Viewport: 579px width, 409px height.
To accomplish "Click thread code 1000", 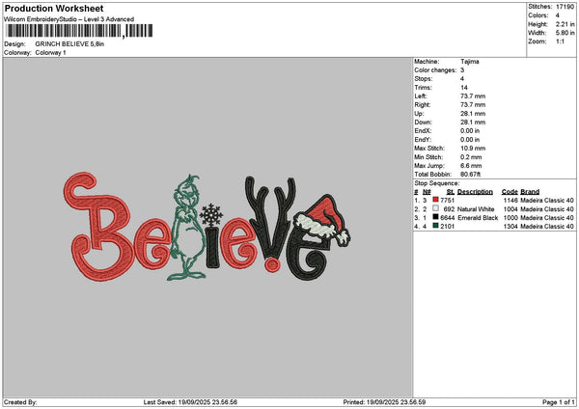I will click(510, 217).
